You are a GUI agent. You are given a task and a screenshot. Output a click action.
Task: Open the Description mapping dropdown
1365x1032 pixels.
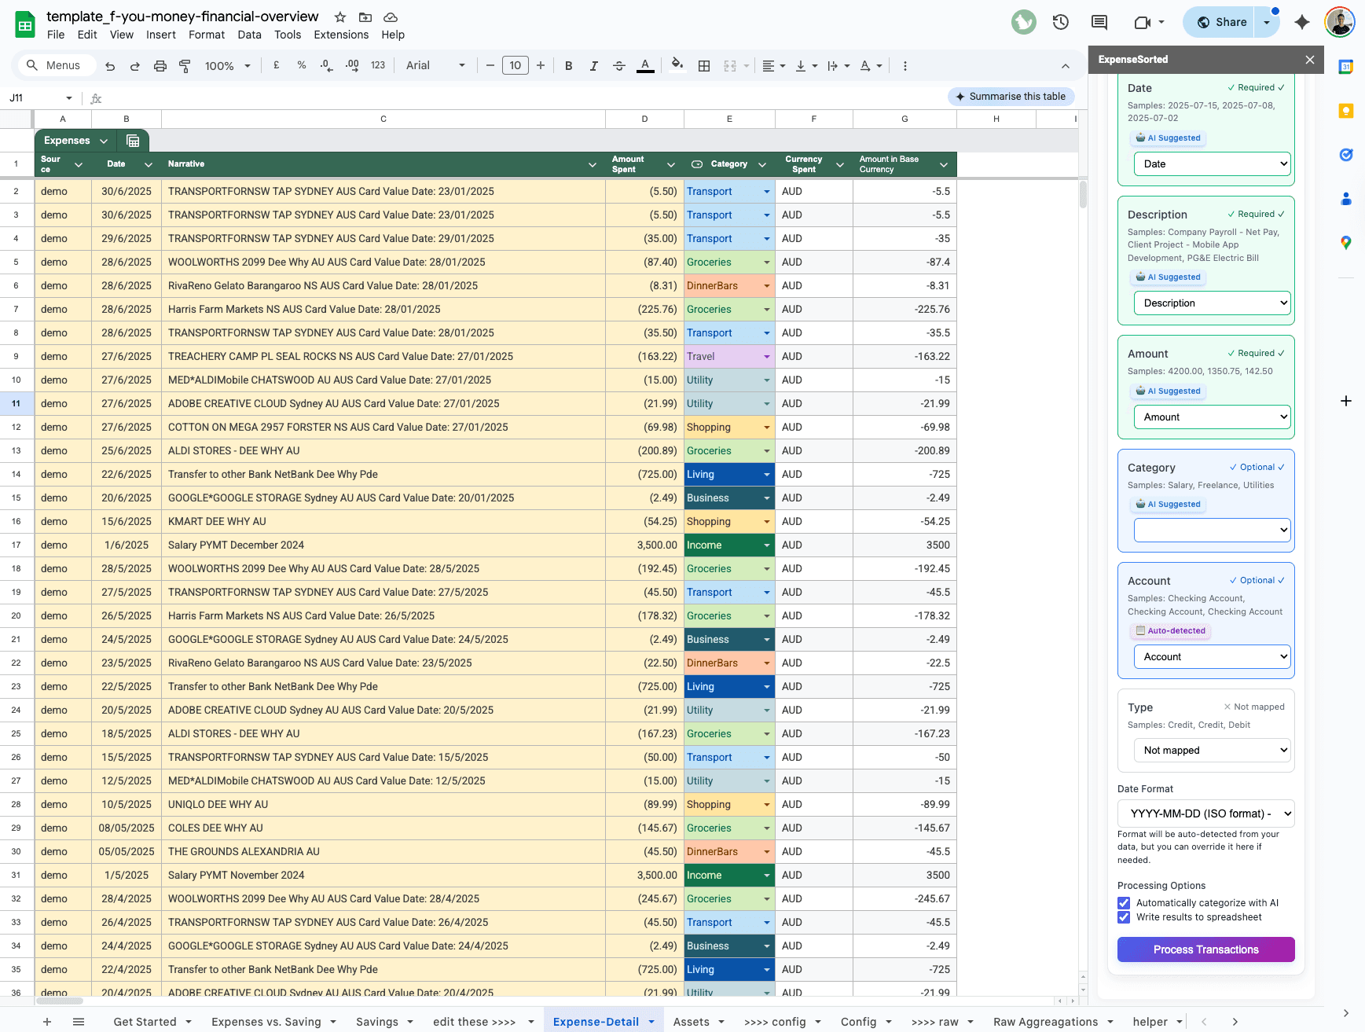1213,303
